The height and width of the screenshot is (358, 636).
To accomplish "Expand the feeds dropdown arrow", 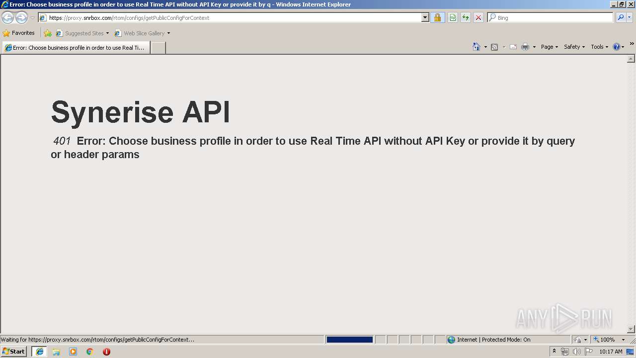I will click(x=504, y=47).
